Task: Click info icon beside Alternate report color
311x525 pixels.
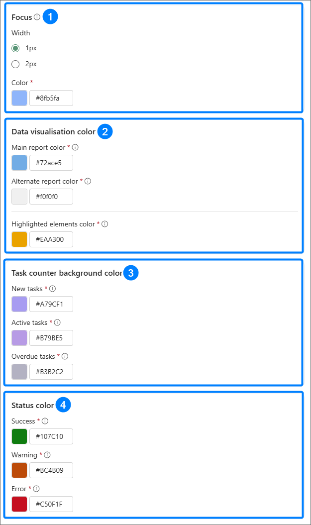Action: (x=88, y=181)
